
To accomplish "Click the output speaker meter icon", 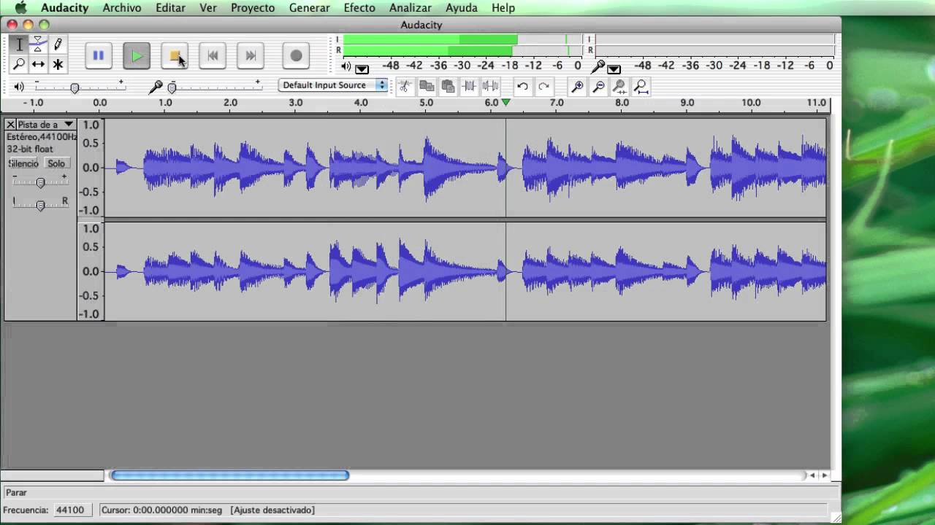I will coord(346,66).
